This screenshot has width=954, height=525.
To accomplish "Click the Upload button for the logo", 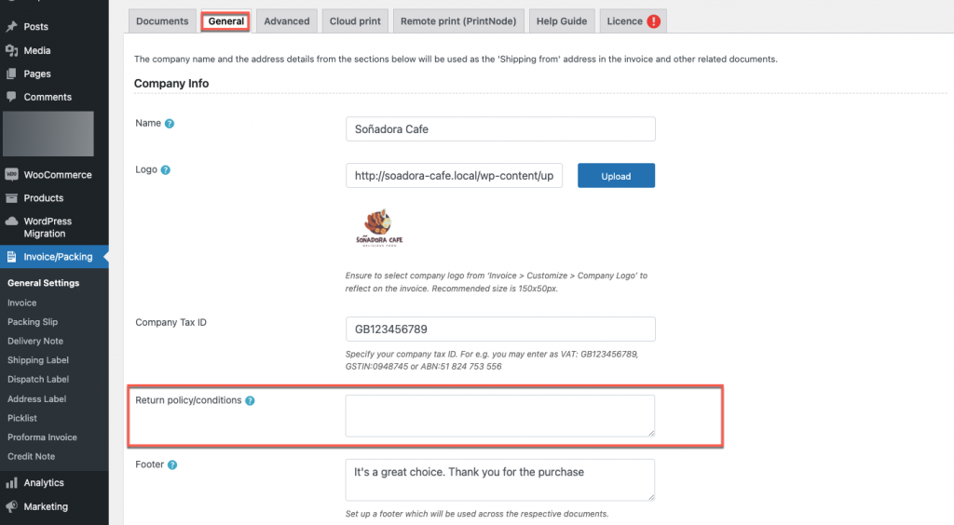I will 617,176.
